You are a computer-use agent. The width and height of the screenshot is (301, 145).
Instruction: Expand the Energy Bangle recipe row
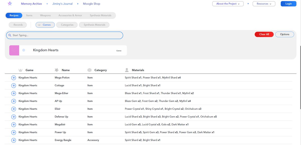click(14, 140)
